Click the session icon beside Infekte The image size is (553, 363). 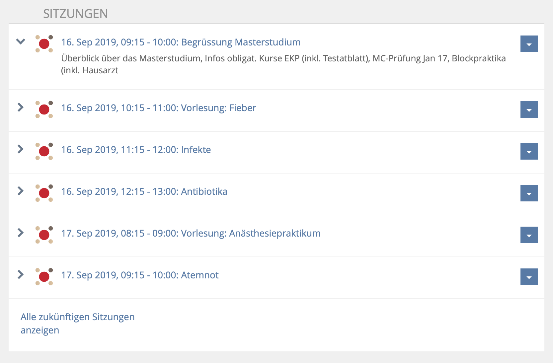[x=44, y=151]
